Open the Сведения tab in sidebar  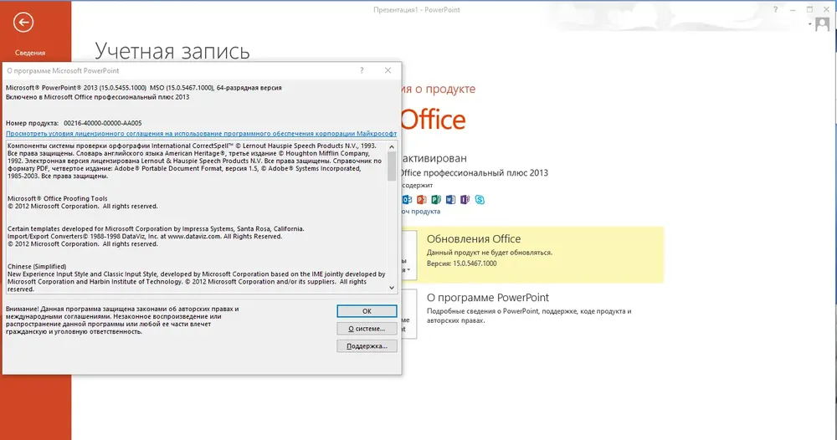tap(30, 53)
